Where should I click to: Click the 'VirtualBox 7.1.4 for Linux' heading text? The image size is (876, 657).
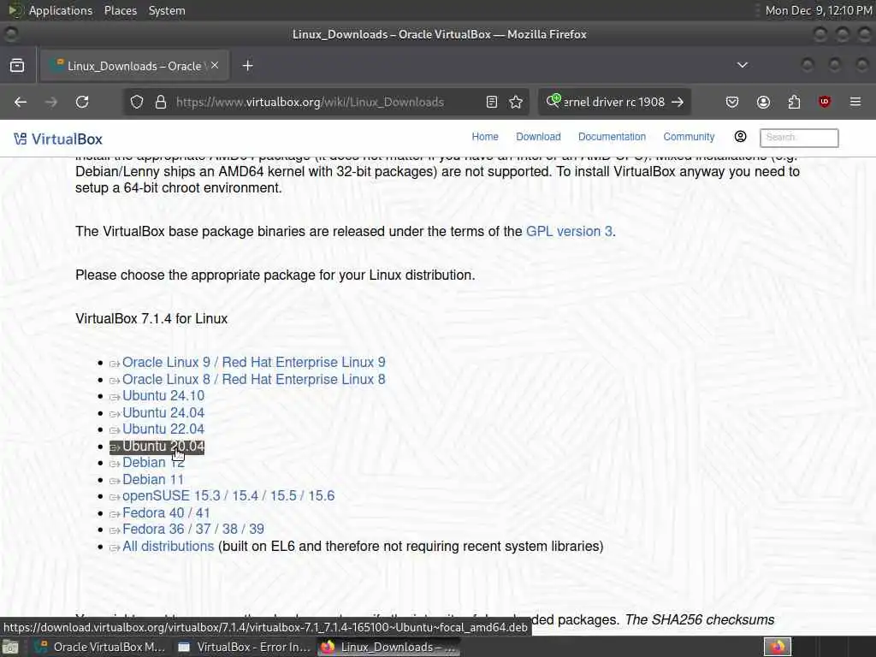pyautogui.click(x=151, y=319)
